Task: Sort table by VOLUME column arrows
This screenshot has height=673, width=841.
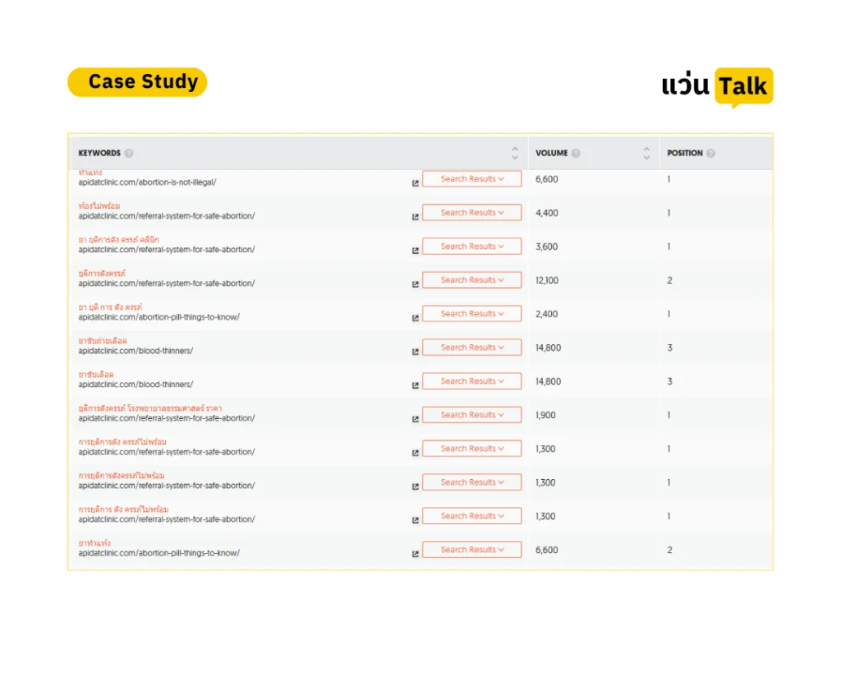Action: 646,154
